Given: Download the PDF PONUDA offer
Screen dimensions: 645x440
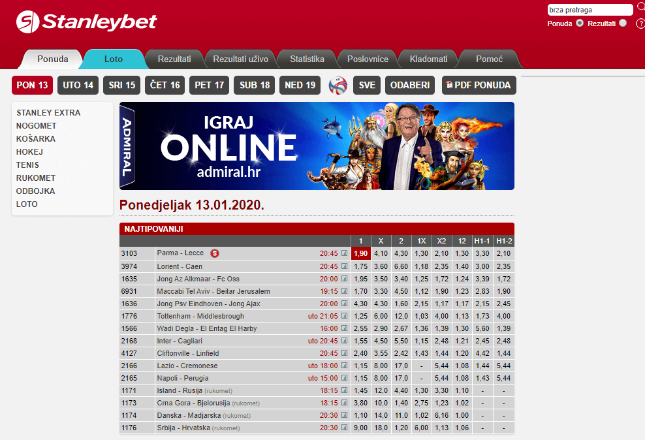Looking at the screenshot, I should pos(479,85).
